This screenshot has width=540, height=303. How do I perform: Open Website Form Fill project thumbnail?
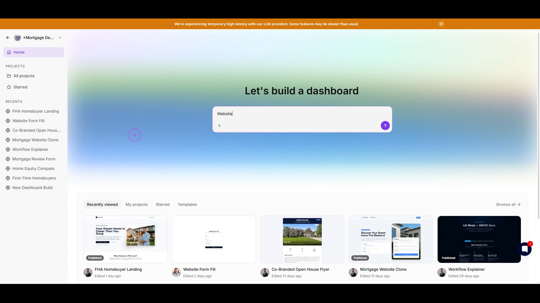214,239
